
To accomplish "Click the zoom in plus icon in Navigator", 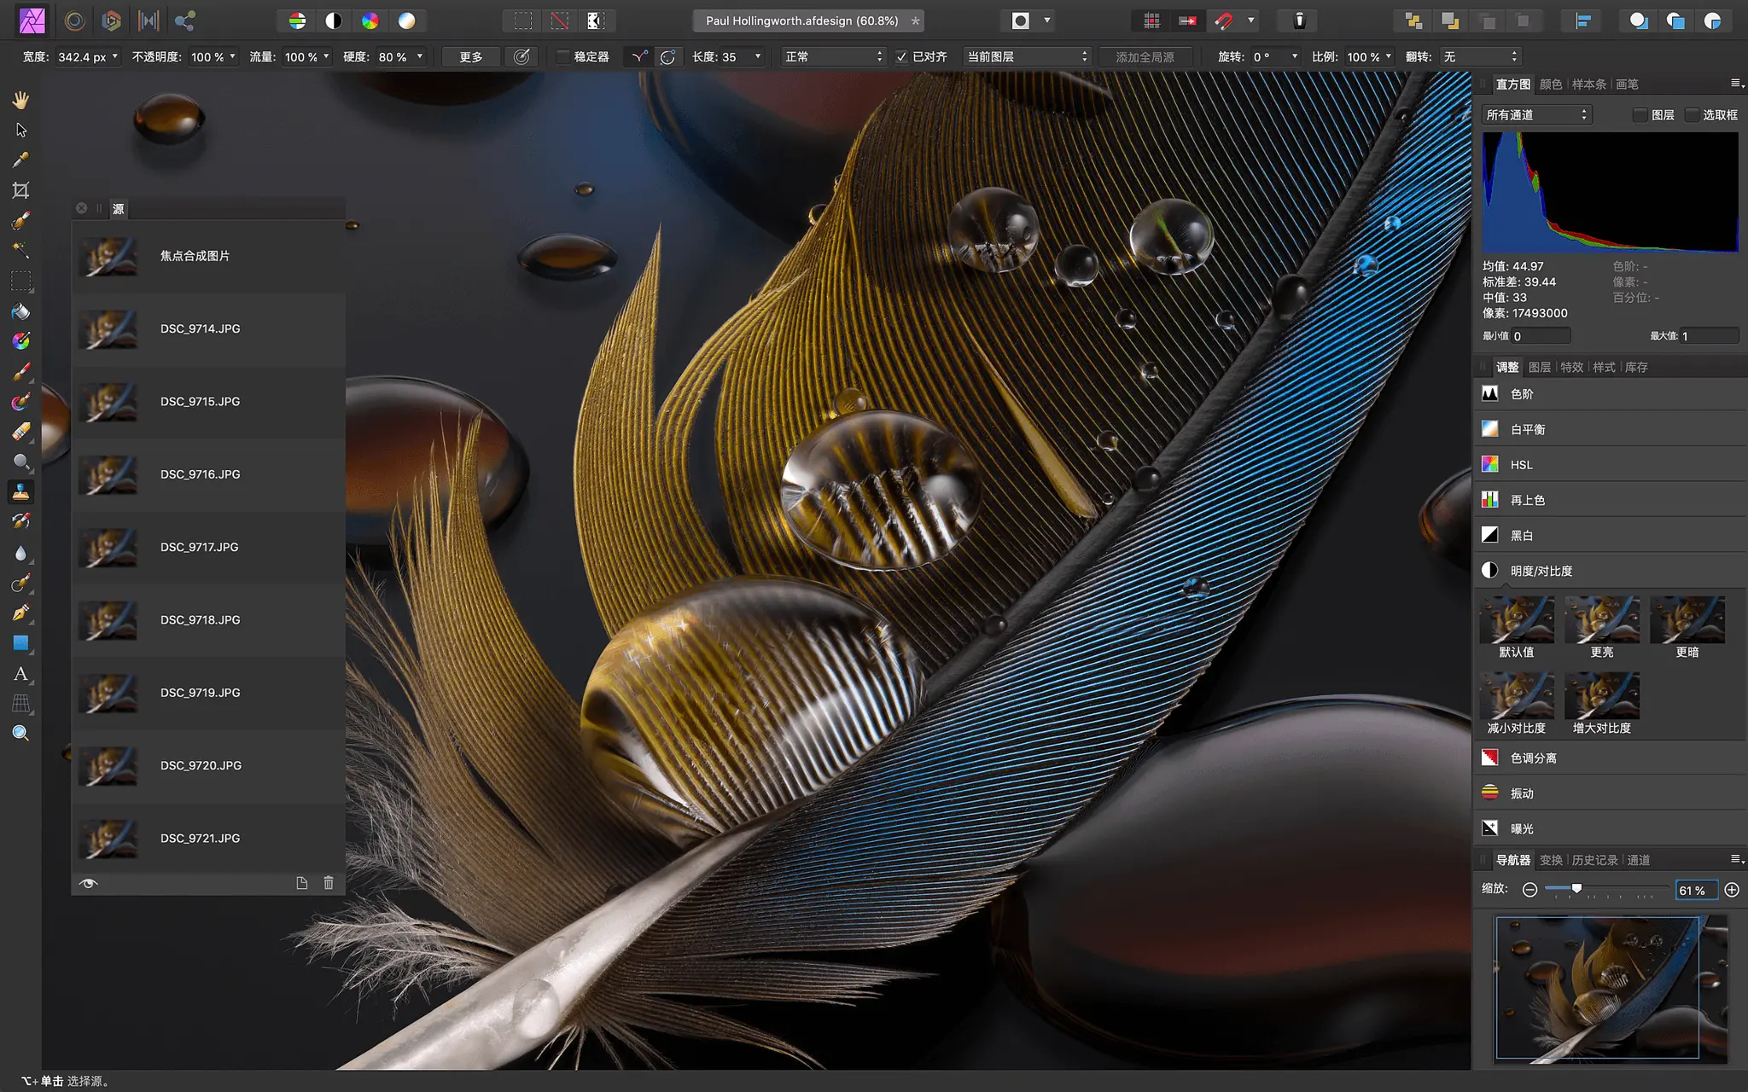I will (1732, 890).
